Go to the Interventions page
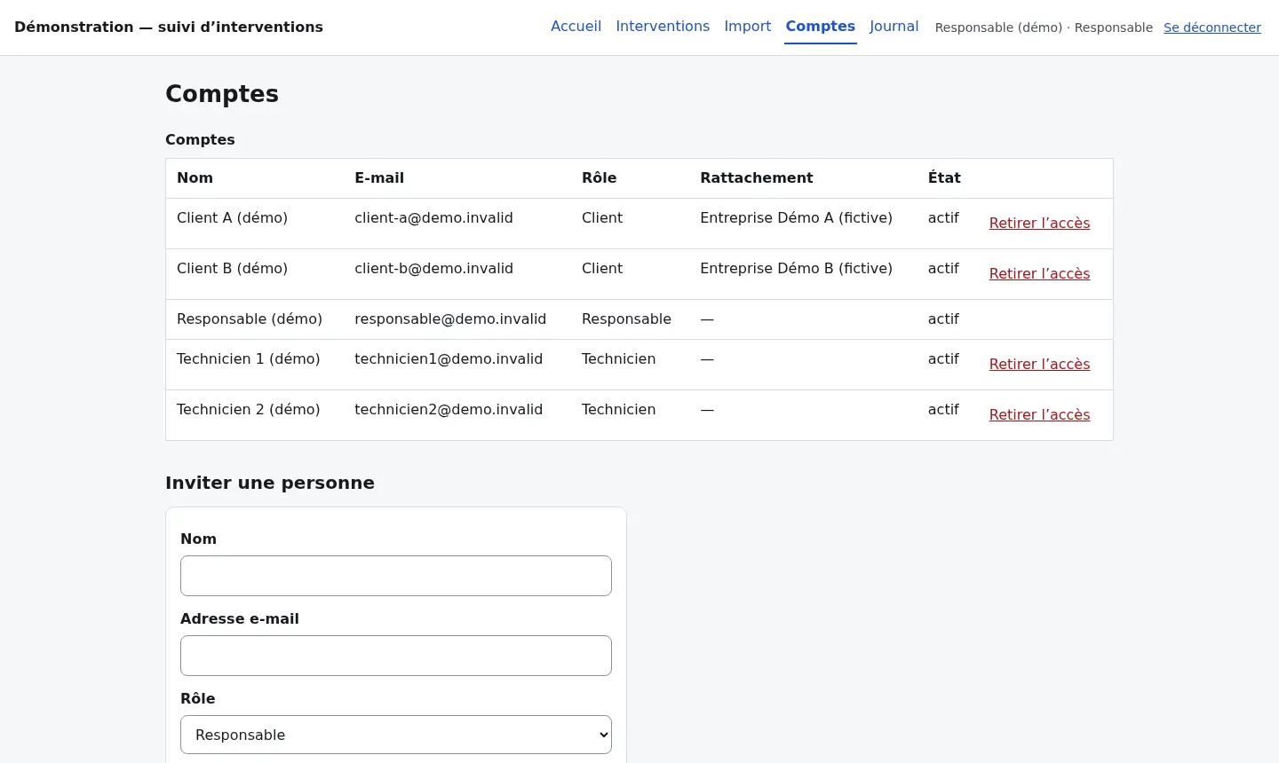This screenshot has width=1279, height=763. pos(663,27)
